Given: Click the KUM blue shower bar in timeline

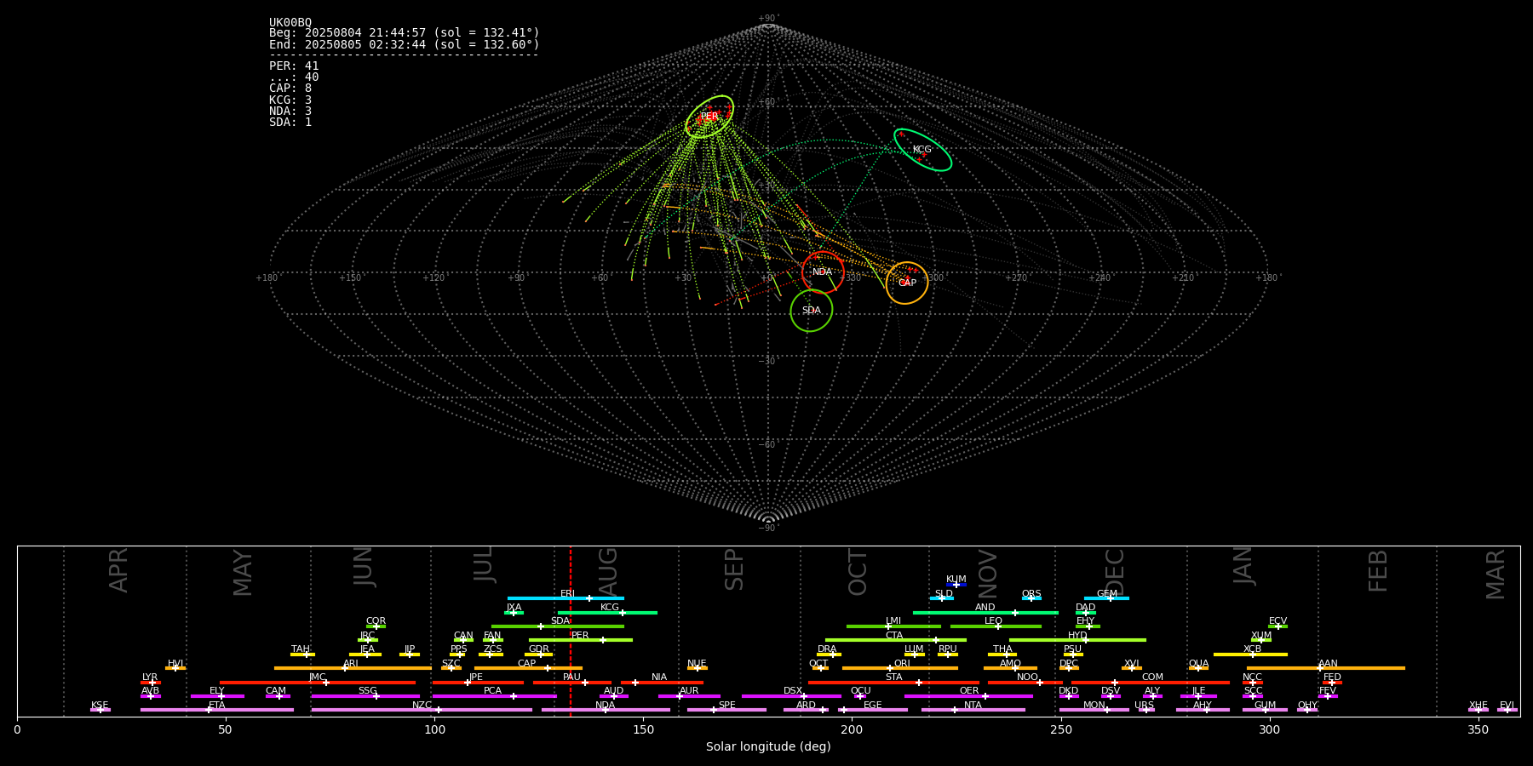Looking at the screenshot, I should [x=956, y=585].
